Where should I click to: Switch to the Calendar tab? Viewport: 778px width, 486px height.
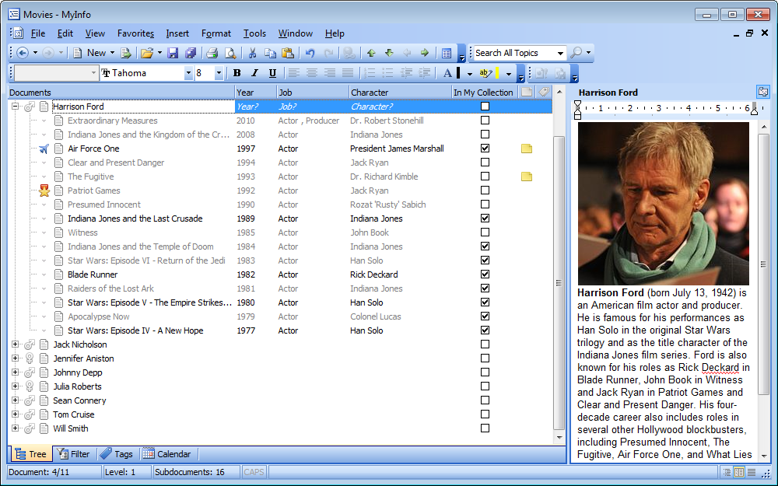click(x=167, y=454)
